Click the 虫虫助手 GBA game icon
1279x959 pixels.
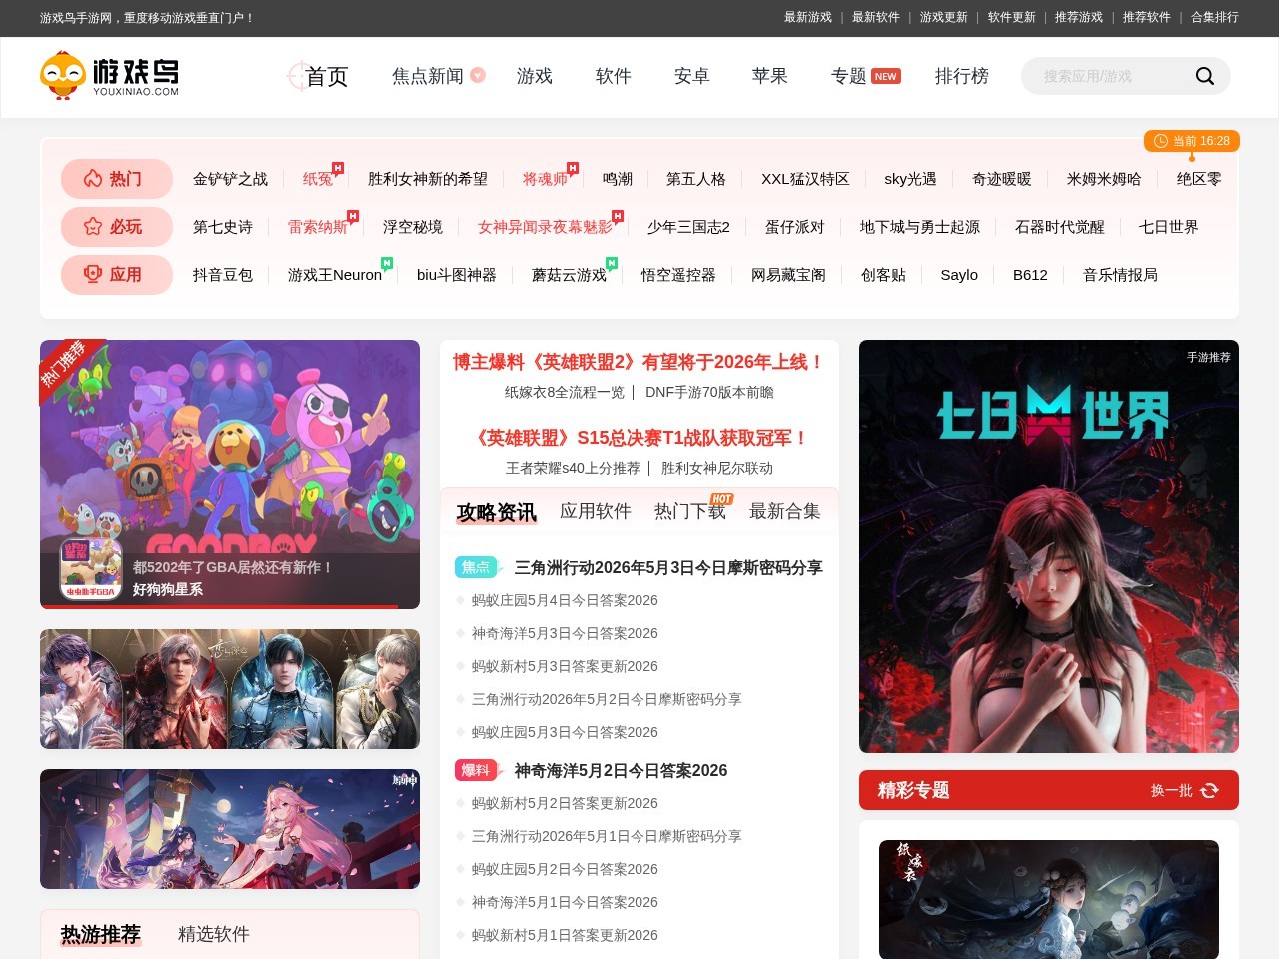coord(91,568)
